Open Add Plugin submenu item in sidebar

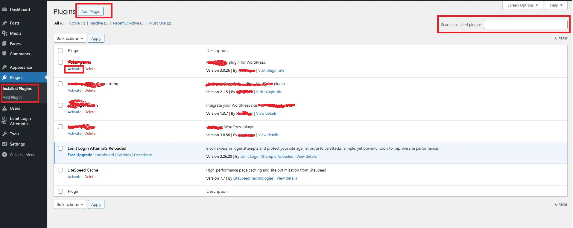pyautogui.click(x=12, y=97)
